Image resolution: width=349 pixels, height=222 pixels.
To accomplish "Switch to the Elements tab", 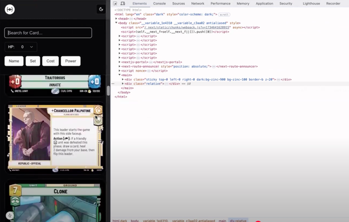I will click(x=140, y=3).
